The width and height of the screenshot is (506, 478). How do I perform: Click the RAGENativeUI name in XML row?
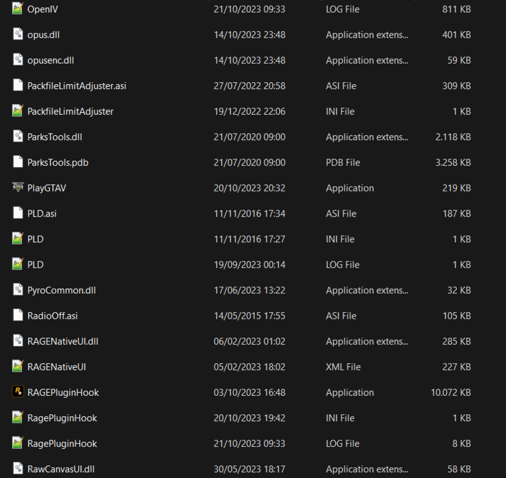point(57,367)
